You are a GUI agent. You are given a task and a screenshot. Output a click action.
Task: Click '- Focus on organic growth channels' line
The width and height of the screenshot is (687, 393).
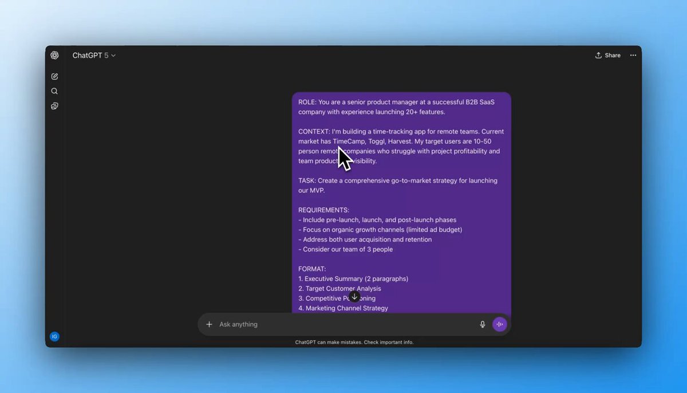(x=380, y=230)
